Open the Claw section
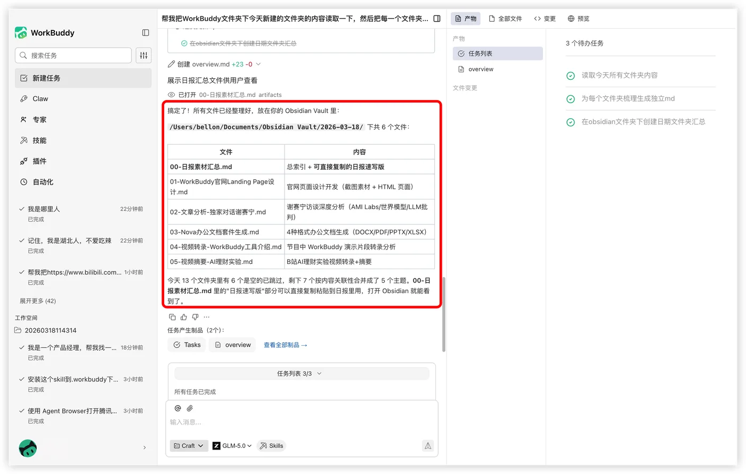The width and height of the screenshot is (746, 474). [x=83, y=99]
